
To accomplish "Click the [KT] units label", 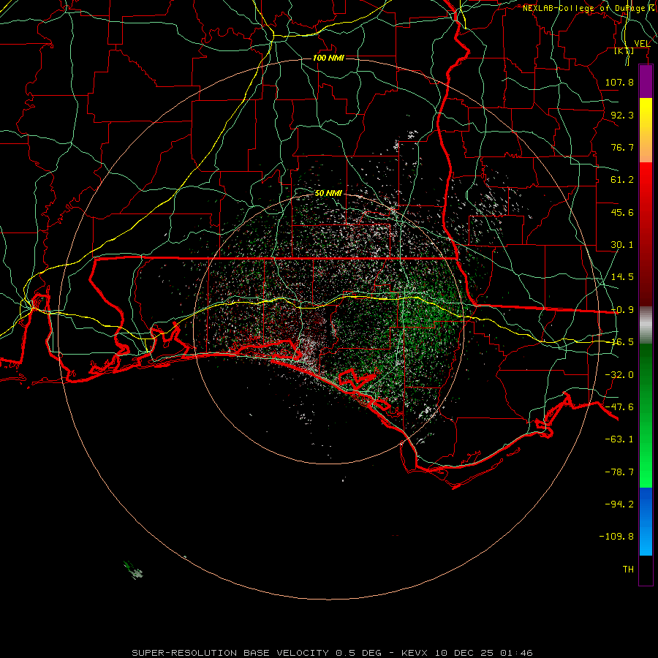I will point(624,51).
